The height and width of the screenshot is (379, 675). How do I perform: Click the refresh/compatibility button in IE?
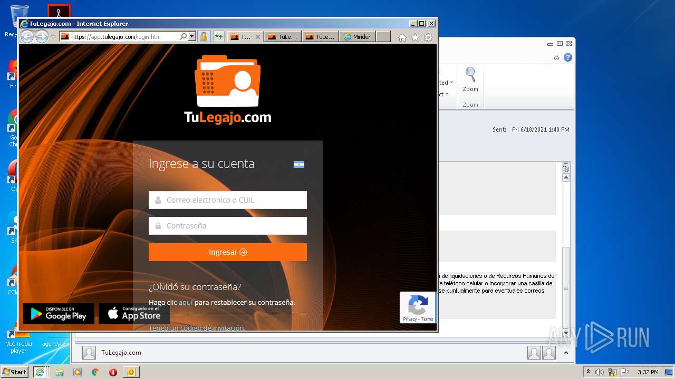(x=218, y=37)
